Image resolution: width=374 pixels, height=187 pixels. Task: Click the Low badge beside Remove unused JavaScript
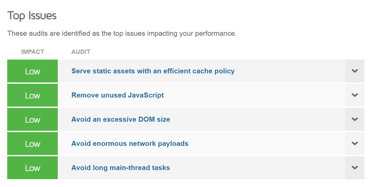click(x=32, y=95)
